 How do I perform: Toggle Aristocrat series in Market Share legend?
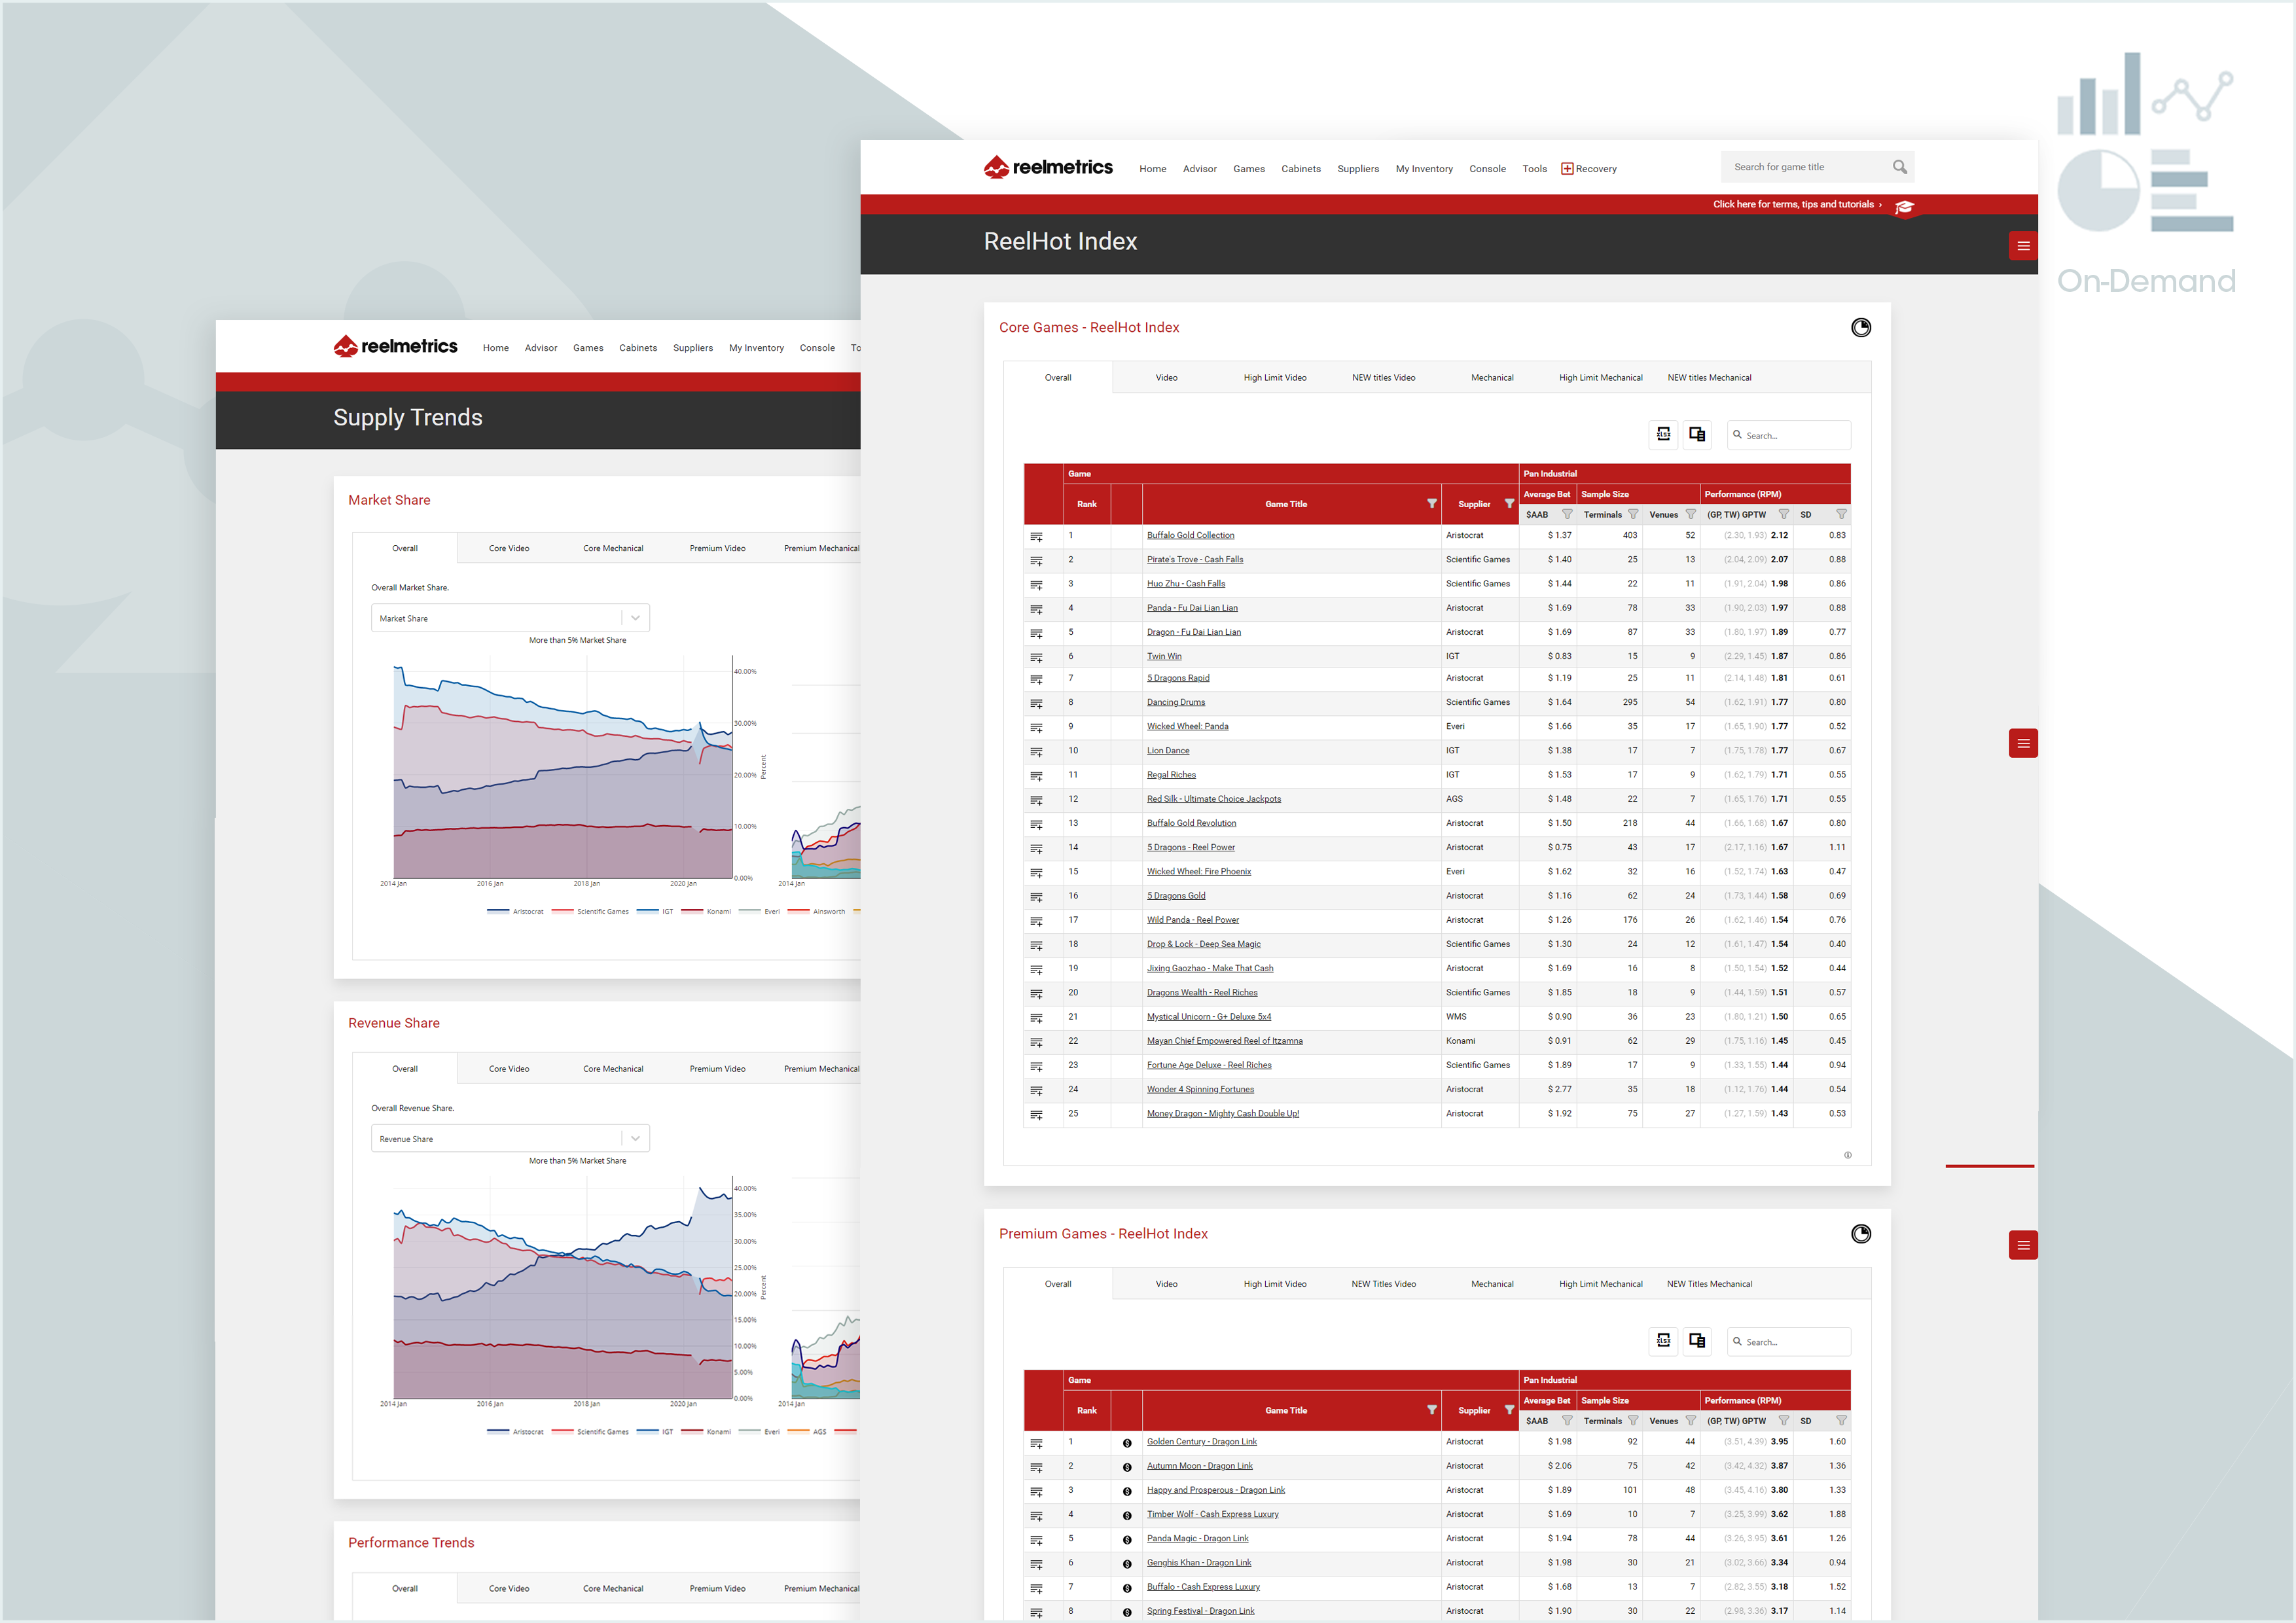[516, 911]
